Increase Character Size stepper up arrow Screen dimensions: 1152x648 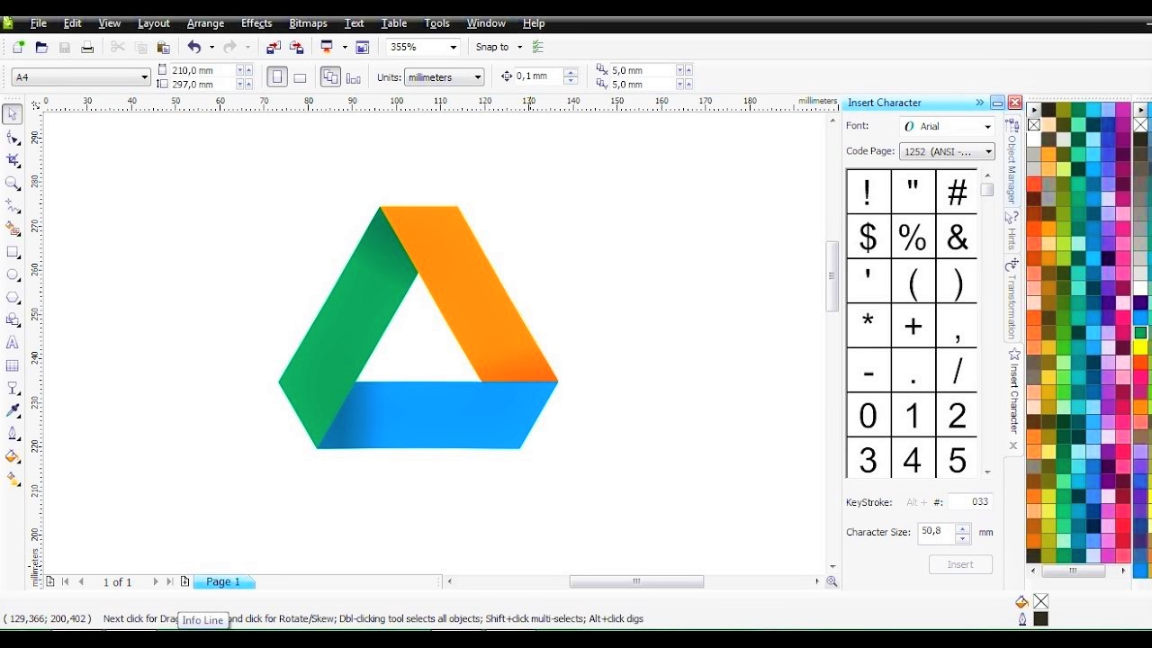[962, 527]
